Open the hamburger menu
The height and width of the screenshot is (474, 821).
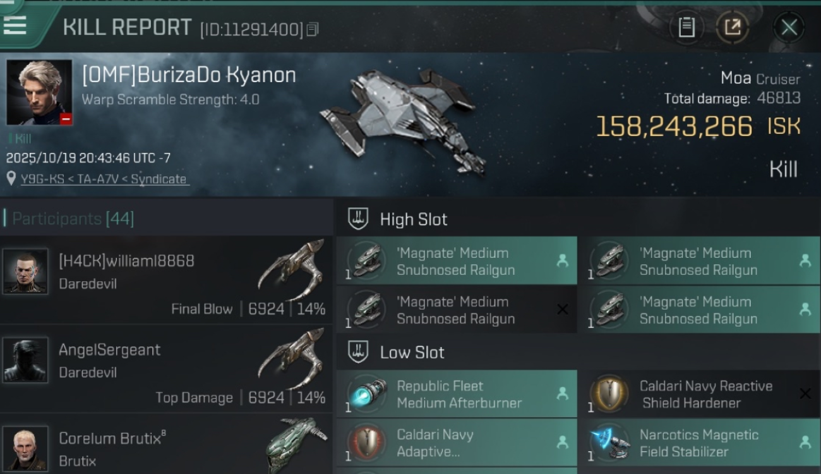(15, 24)
